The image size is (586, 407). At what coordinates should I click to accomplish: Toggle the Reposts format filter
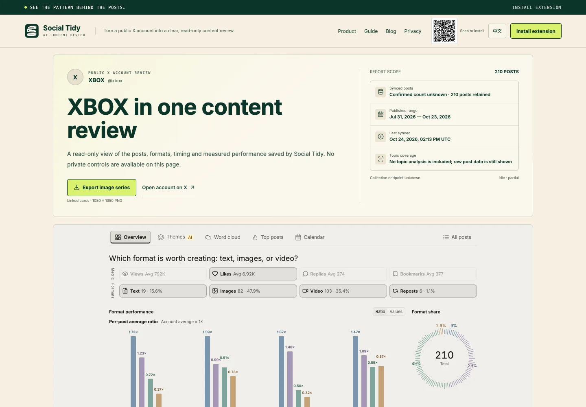pyautogui.click(x=433, y=291)
